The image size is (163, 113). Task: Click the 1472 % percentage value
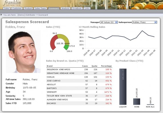click(x=108, y=92)
